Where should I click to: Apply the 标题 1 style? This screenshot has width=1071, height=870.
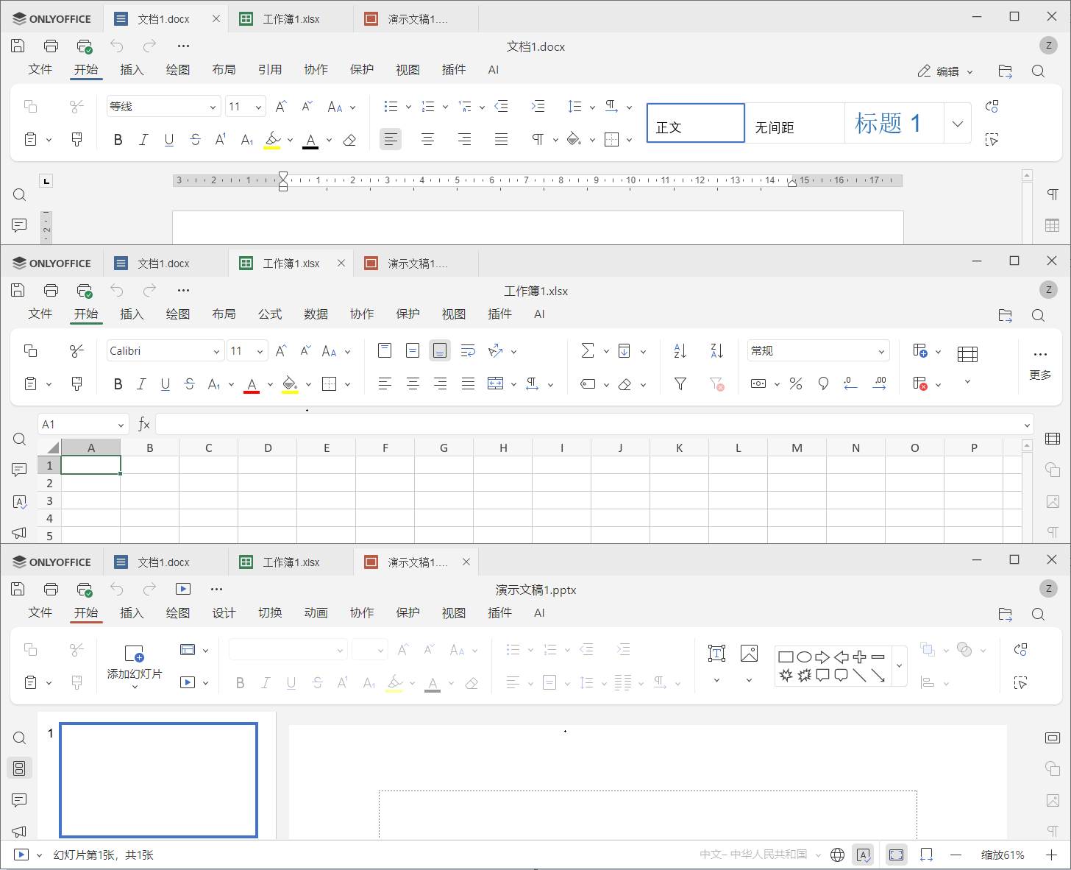pyautogui.click(x=894, y=123)
